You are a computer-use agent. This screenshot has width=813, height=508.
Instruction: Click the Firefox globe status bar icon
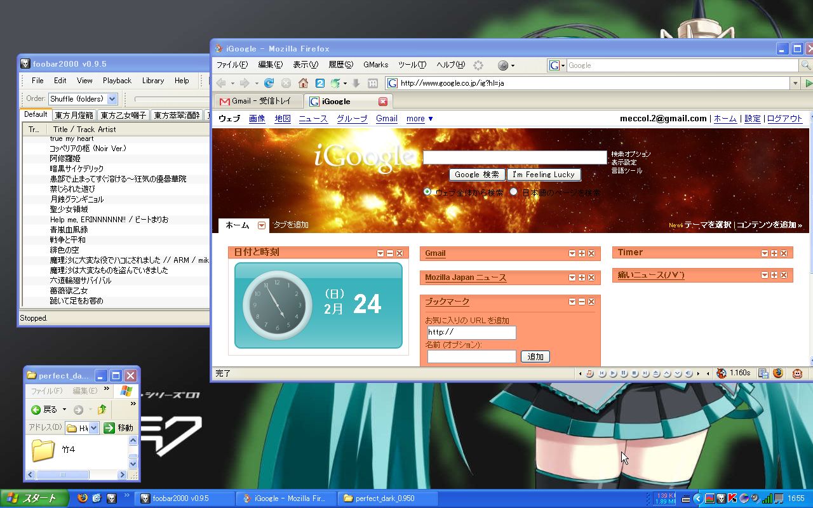point(778,373)
